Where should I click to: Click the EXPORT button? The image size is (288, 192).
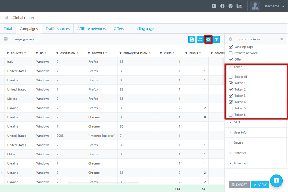pyautogui.click(x=239, y=184)
